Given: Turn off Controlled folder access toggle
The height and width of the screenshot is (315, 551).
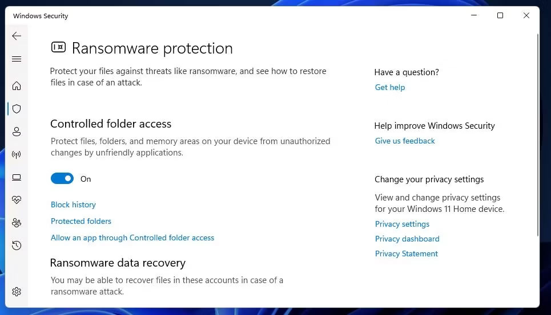Looking at the screenshot, I should tap(62, 178).
